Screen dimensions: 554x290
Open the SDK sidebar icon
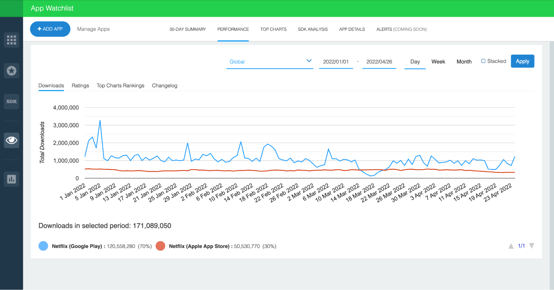point(11,101)
